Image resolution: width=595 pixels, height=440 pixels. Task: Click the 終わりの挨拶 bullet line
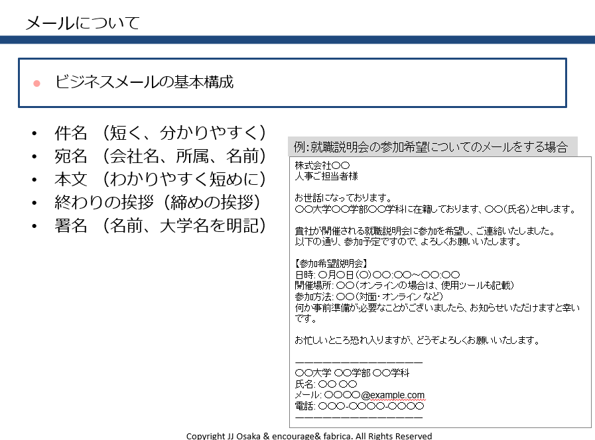(x=157, y=203)
